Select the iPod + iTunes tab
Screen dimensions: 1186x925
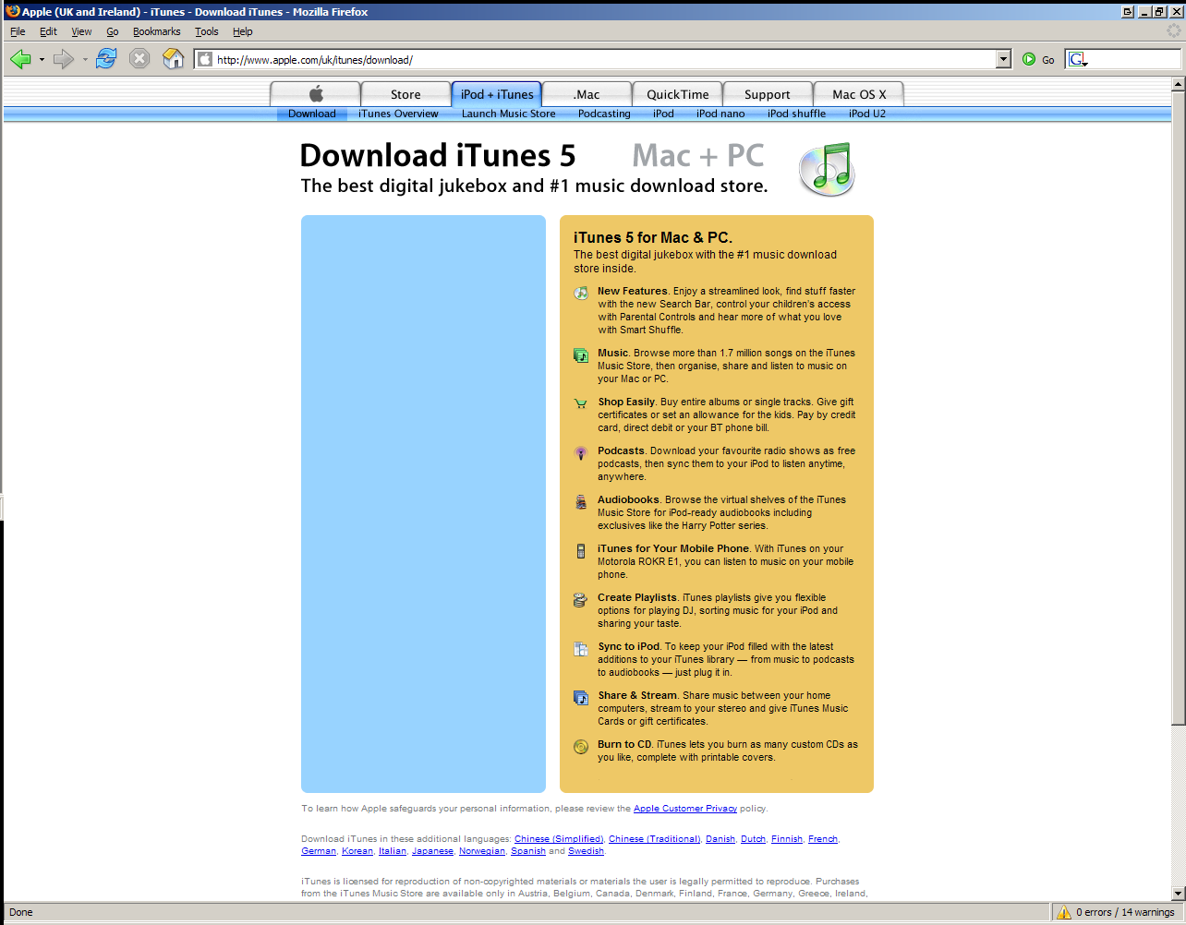click(497, 94)
